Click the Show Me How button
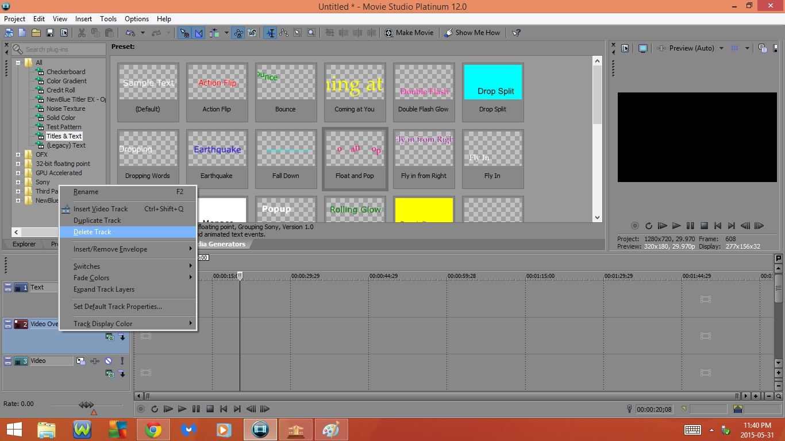The width and height of the screenshot is (785, 441). (x=472, y=33)
